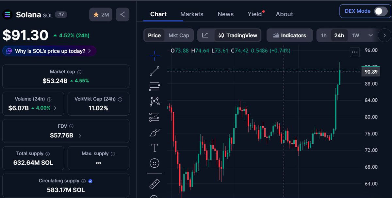Set chart range to 24h
The image size is (392, 198).
[x=339, y=35]
